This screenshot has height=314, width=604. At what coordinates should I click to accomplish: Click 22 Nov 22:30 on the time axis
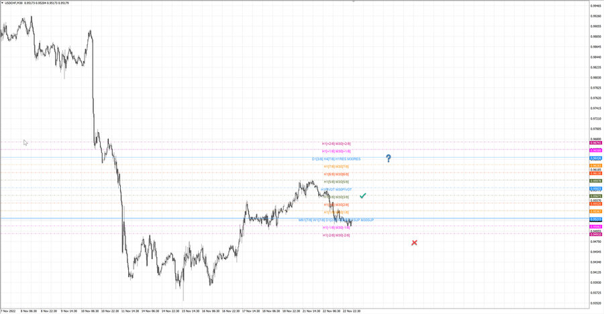tap(351, 311)
